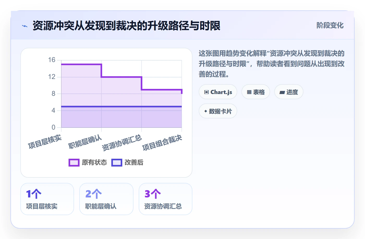
Task: Click the y-axis value 12
Action: [x=52, y=77]
